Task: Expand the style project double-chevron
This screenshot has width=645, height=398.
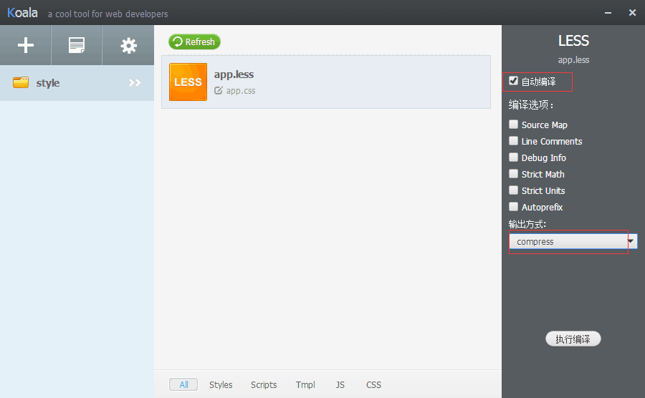Action: click(x=135, y=82)
